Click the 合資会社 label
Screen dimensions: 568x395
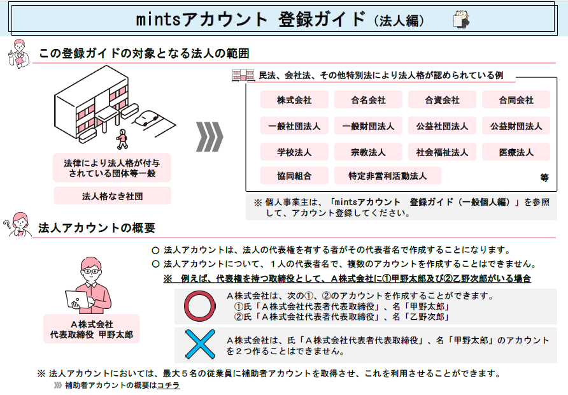click(442, 99)
